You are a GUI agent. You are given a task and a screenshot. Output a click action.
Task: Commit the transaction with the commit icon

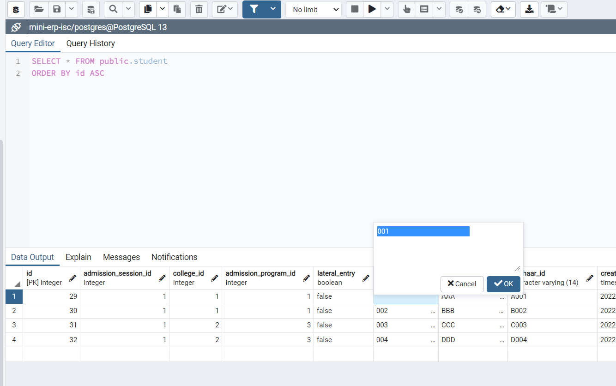(x=459, y=9)
